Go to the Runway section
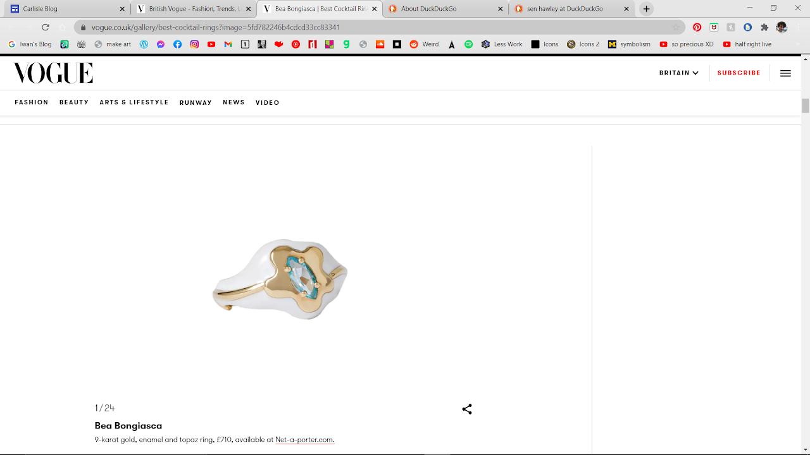Screen dimensions: 810x455 coord(196,102)
